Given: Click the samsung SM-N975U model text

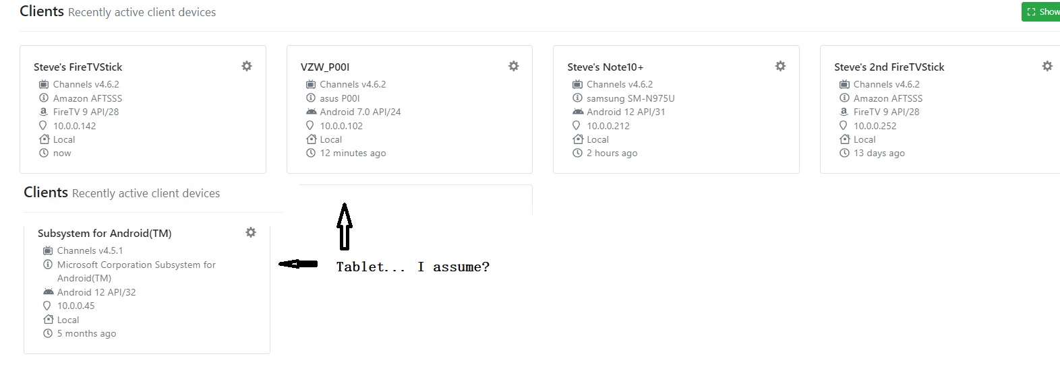Looking at the screenshot, I should (630, 98).
